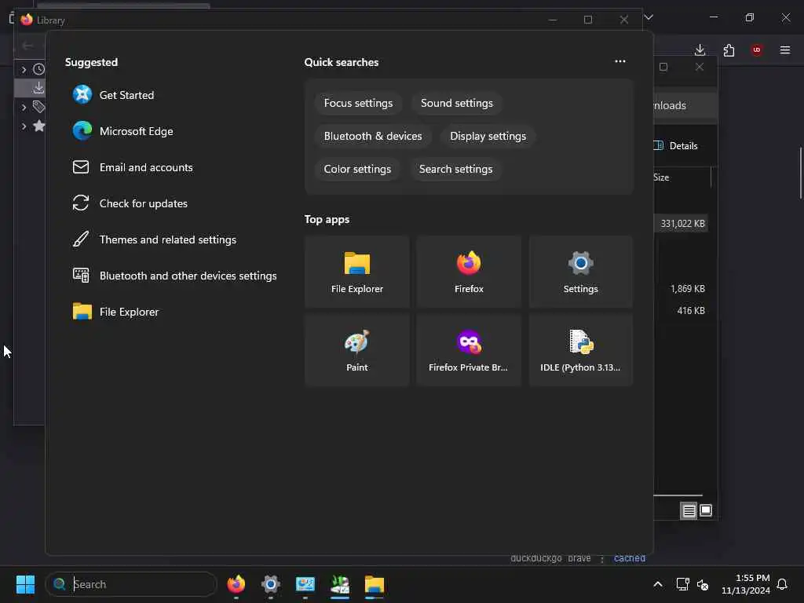Open the taskbar clock showing 1:55 PM
The width and height of the screenshot is (804, 603).
746,584
